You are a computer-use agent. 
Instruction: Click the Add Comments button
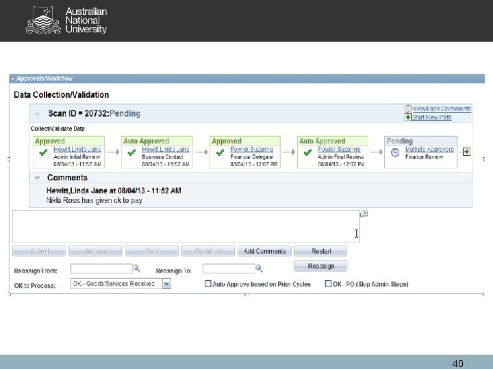pos(264,251)
